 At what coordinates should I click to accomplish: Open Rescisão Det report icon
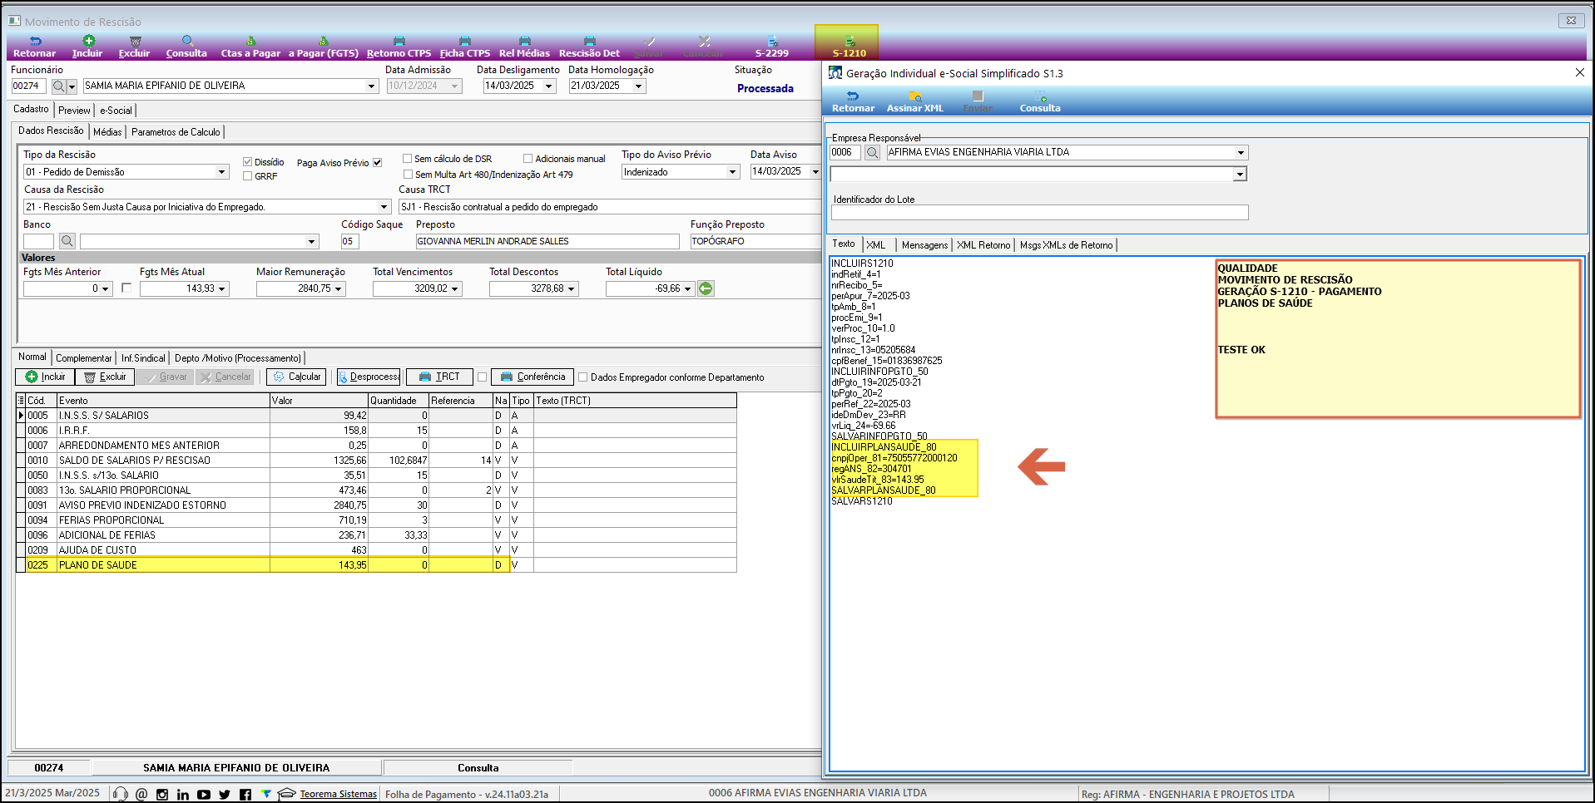589,47
